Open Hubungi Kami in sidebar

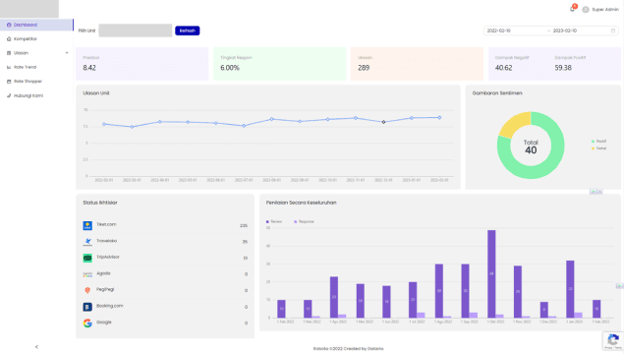coord(36,95)
